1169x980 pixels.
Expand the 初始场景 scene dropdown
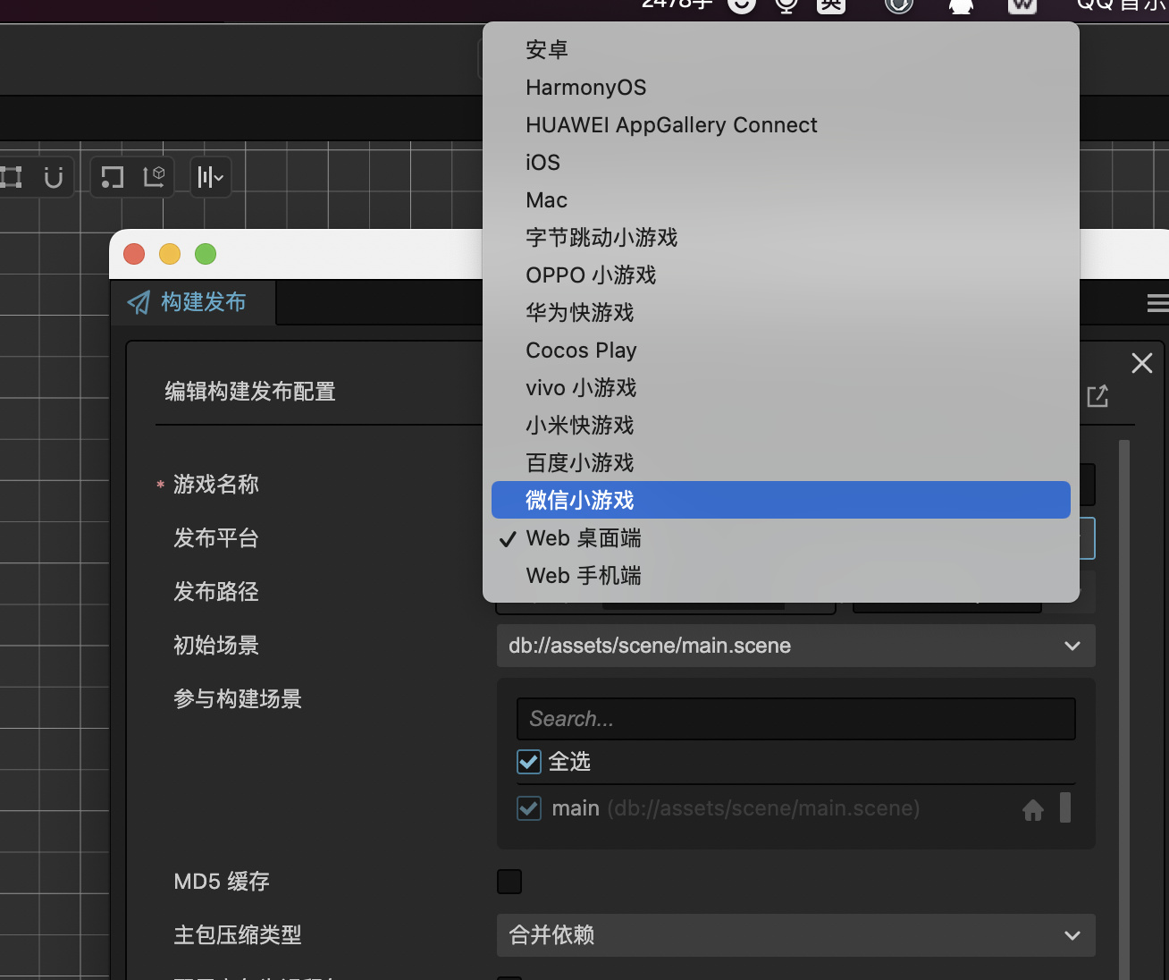click(x=795, y=646)
